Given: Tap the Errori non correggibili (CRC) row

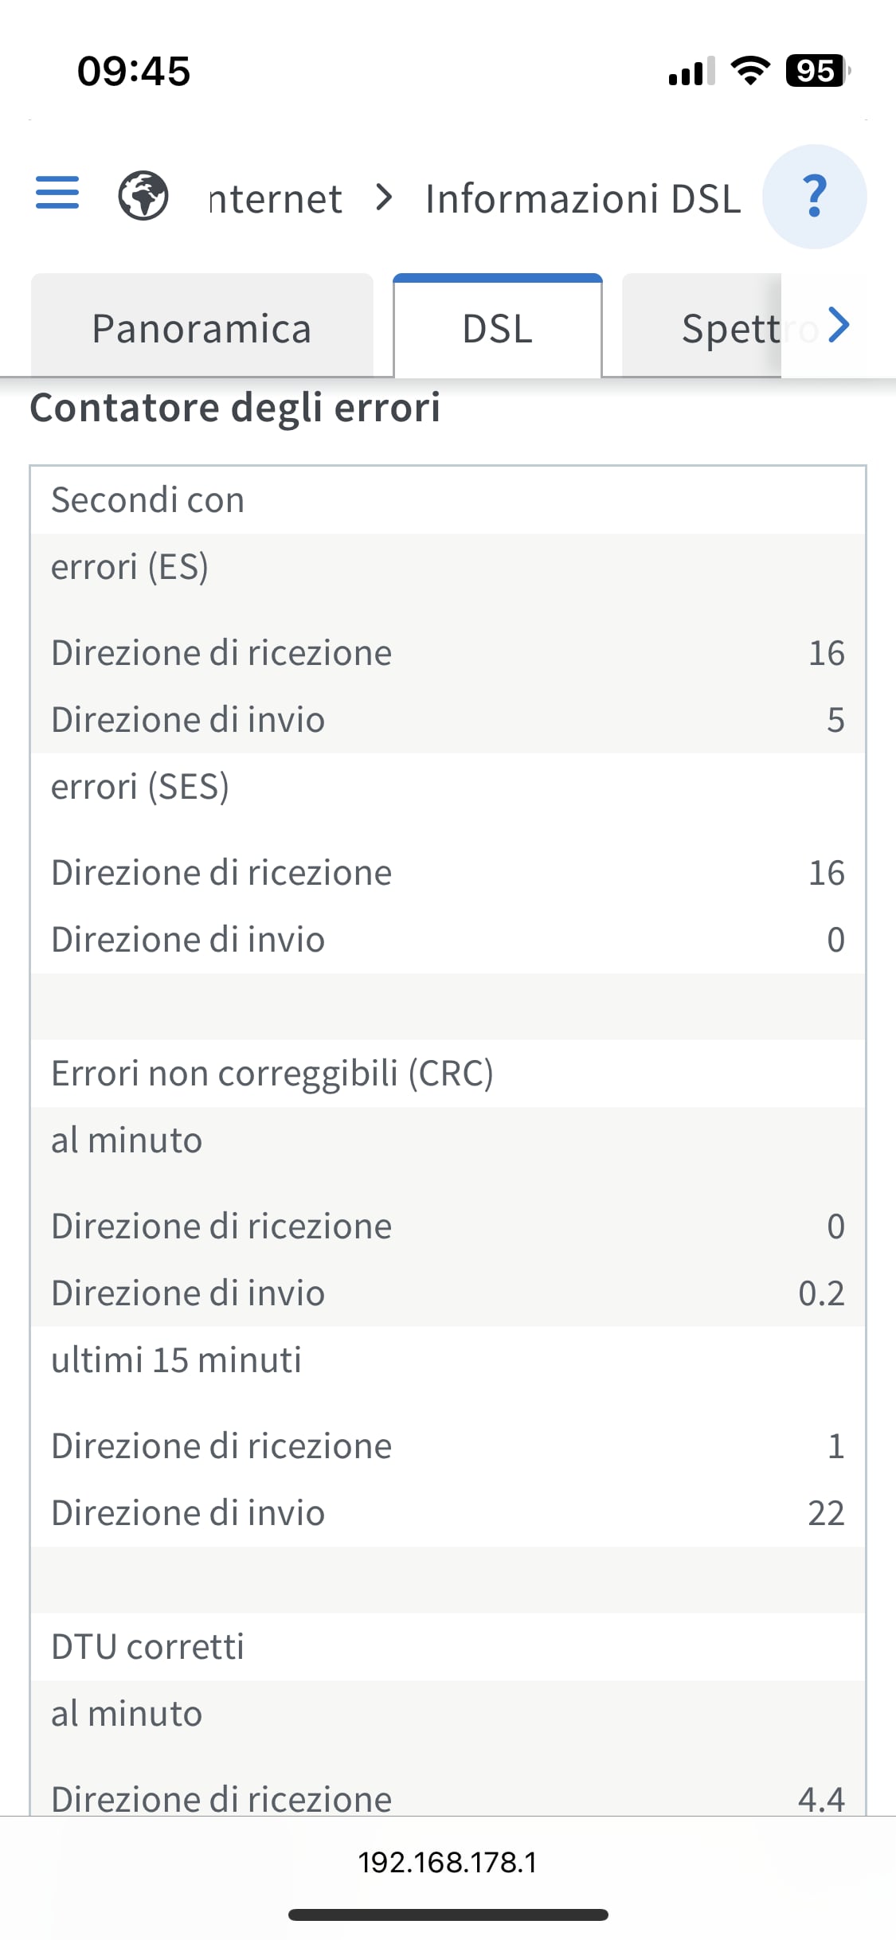Looking at the screenshot, I should tap(448, 1073).
